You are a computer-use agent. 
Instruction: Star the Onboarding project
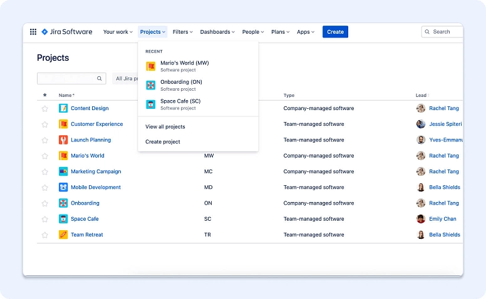(x=45, y=203)
